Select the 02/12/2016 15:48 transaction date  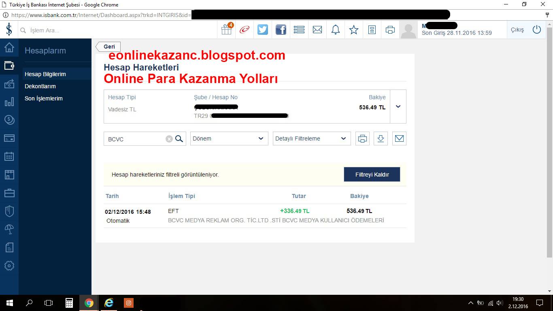[128, 212]
